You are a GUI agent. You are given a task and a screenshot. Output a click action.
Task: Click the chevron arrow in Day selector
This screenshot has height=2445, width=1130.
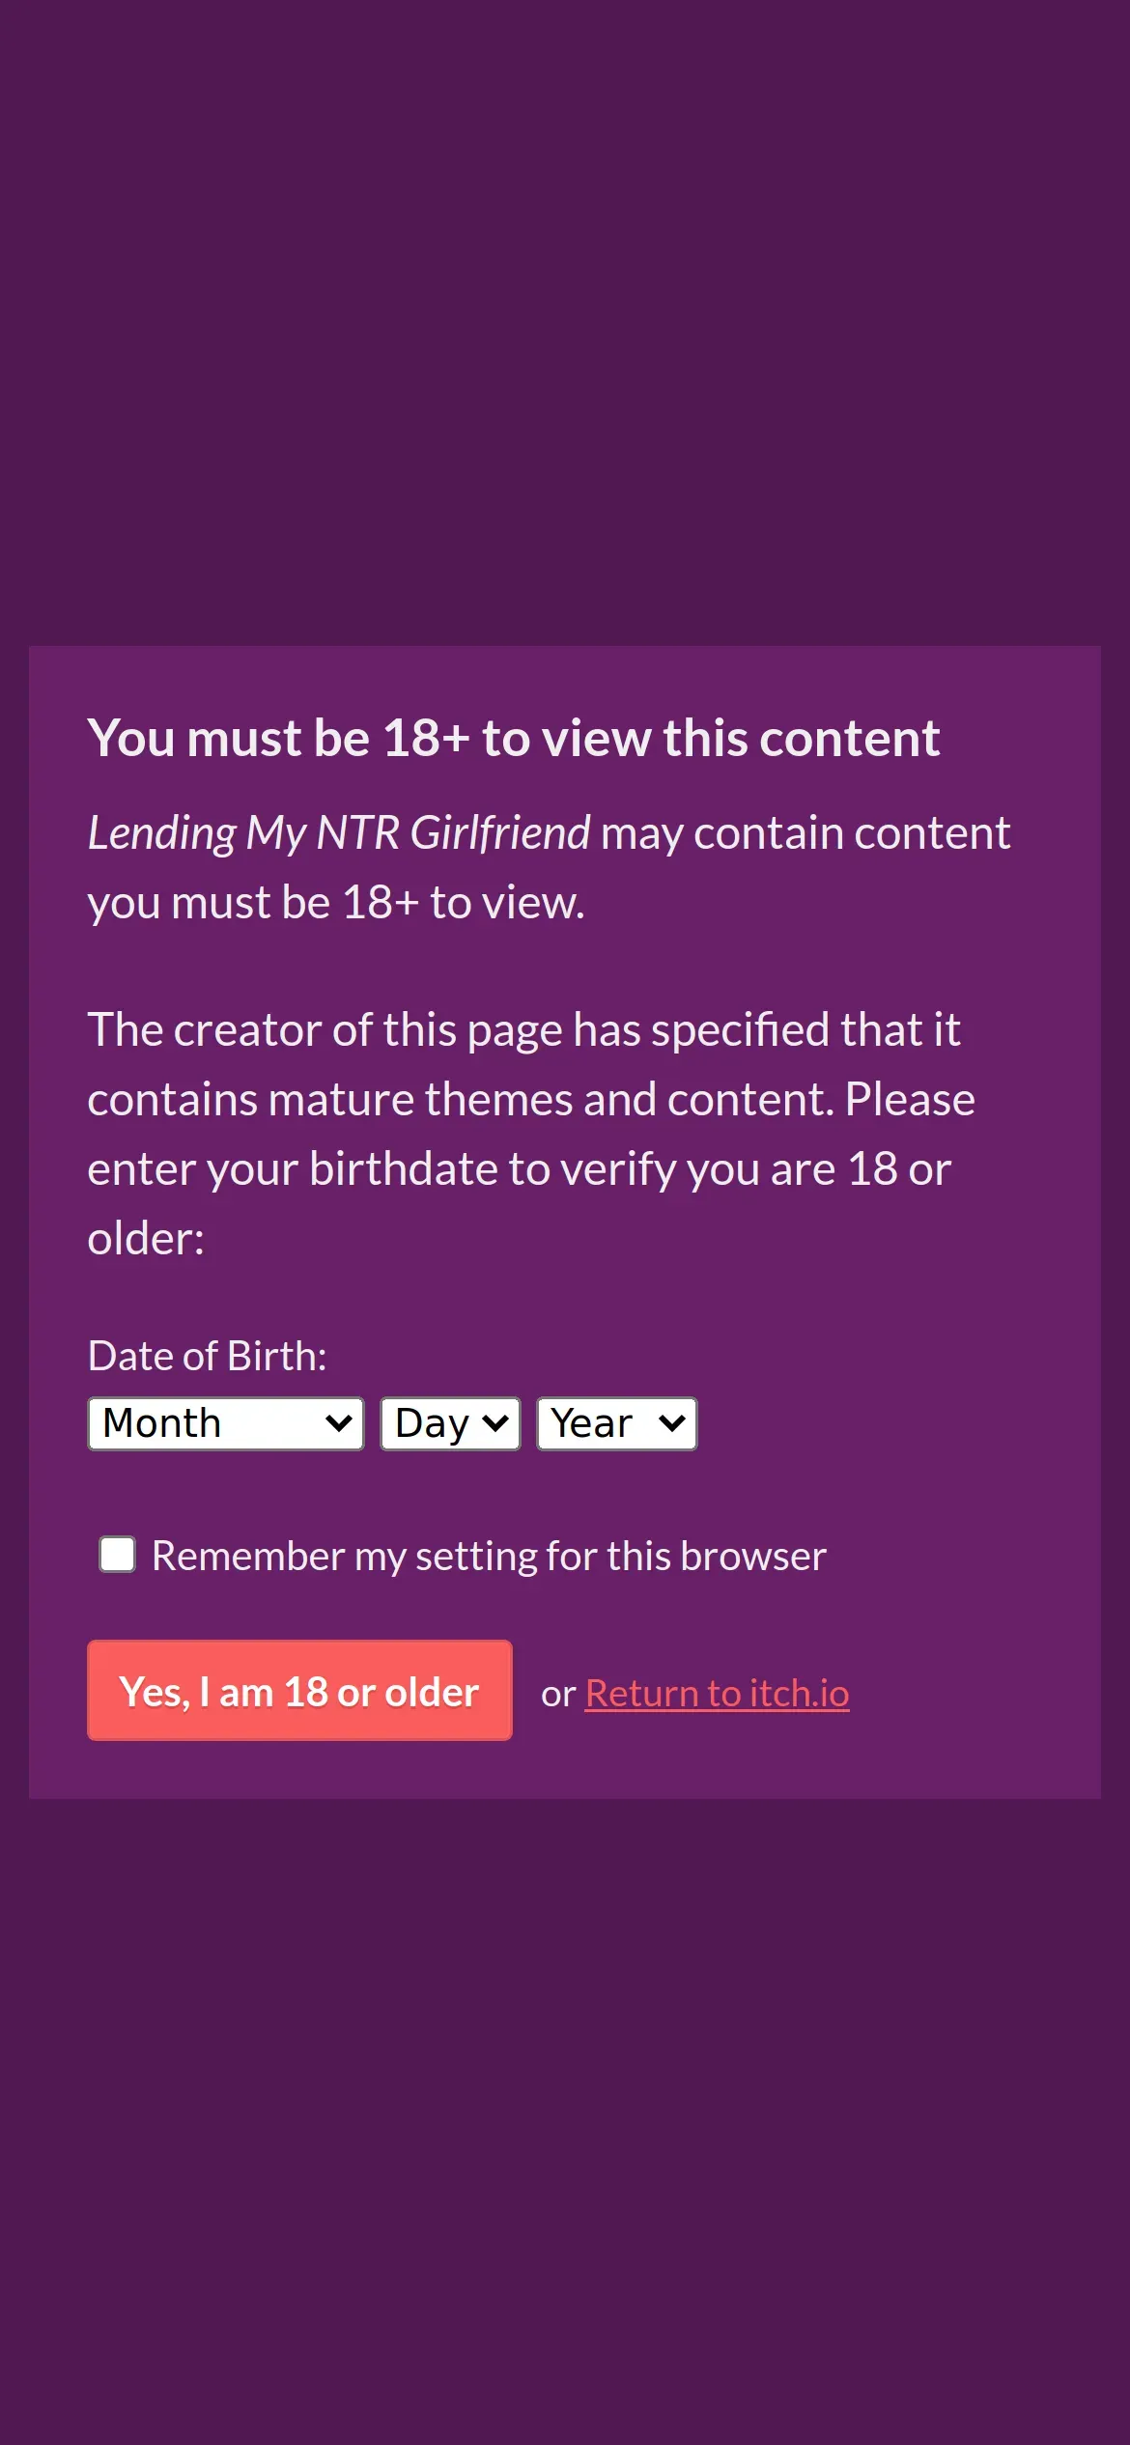[x=494, y=1423]
